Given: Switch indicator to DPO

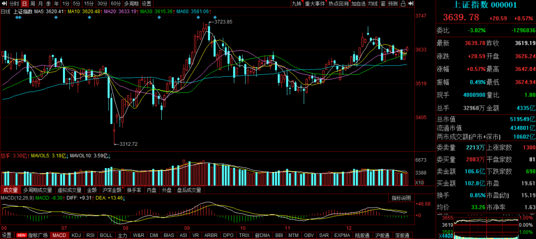Looking at the screenshot, I should pos(228,235).
